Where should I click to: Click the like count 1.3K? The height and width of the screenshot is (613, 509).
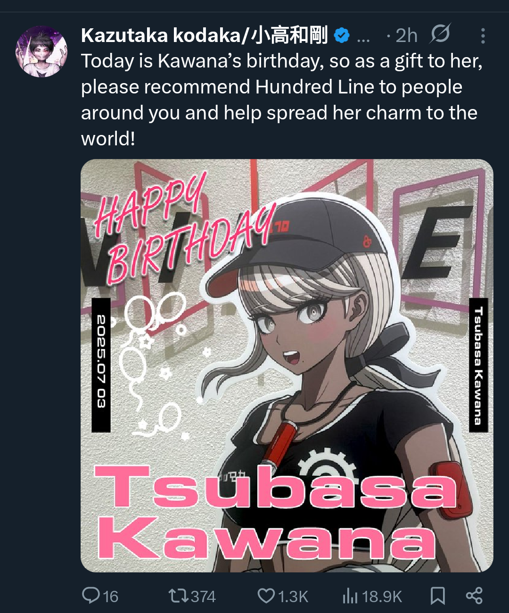tap(293, 596)
